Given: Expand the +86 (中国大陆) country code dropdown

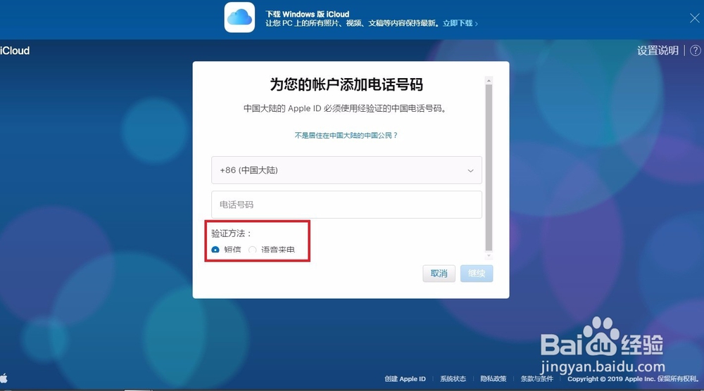Looking at the screenshot, I should point(346,170).
